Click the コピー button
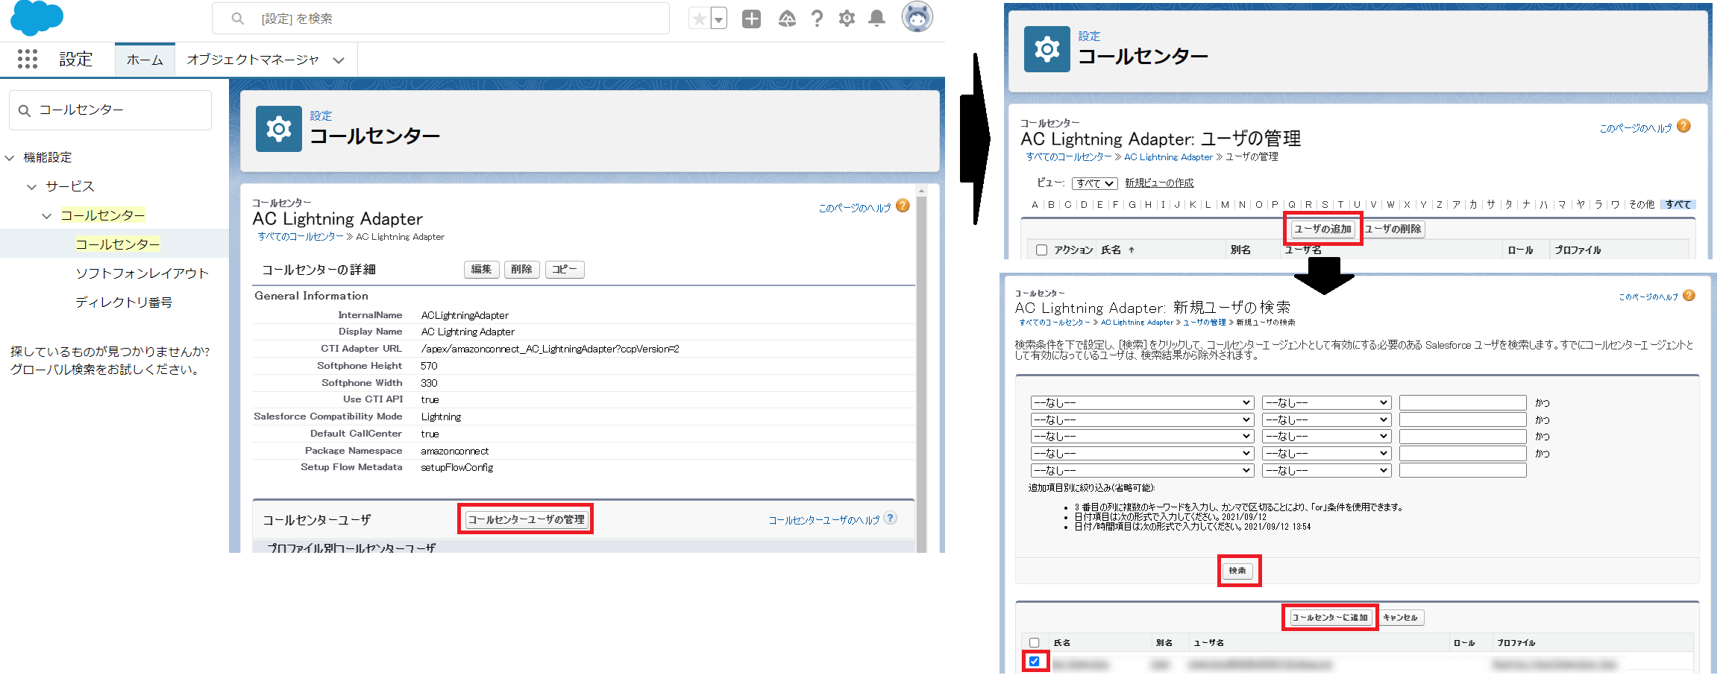 click(x=565, y=270)
